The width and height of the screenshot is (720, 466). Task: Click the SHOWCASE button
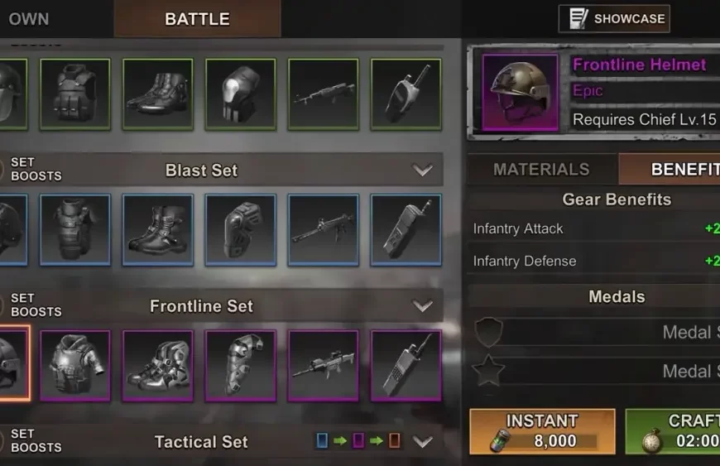coord(614,19)
